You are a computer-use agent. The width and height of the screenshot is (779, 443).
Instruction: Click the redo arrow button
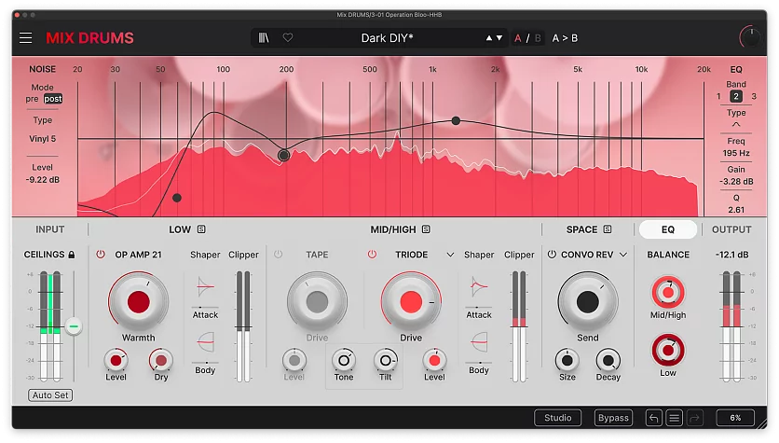pos(694,418)
